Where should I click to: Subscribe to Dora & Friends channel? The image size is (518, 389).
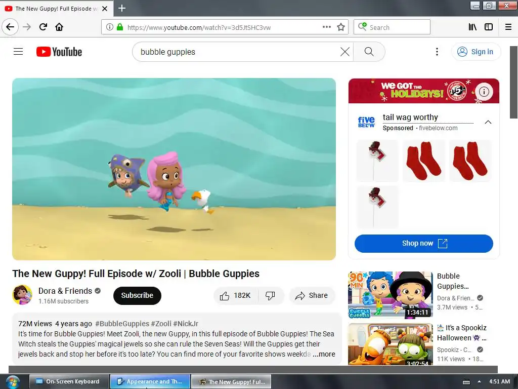click(137, 295)
